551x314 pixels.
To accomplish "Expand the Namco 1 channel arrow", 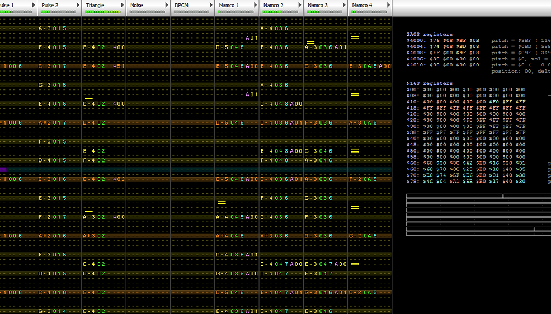I will [255, 5].
